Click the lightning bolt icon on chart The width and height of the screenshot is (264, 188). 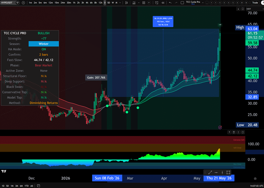coord(220,127)
